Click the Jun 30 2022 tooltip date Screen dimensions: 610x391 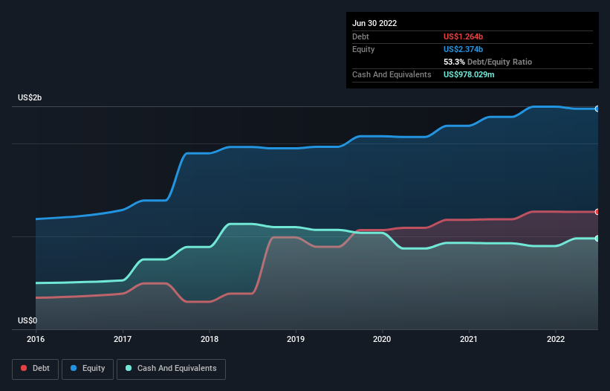click(374, 23)
